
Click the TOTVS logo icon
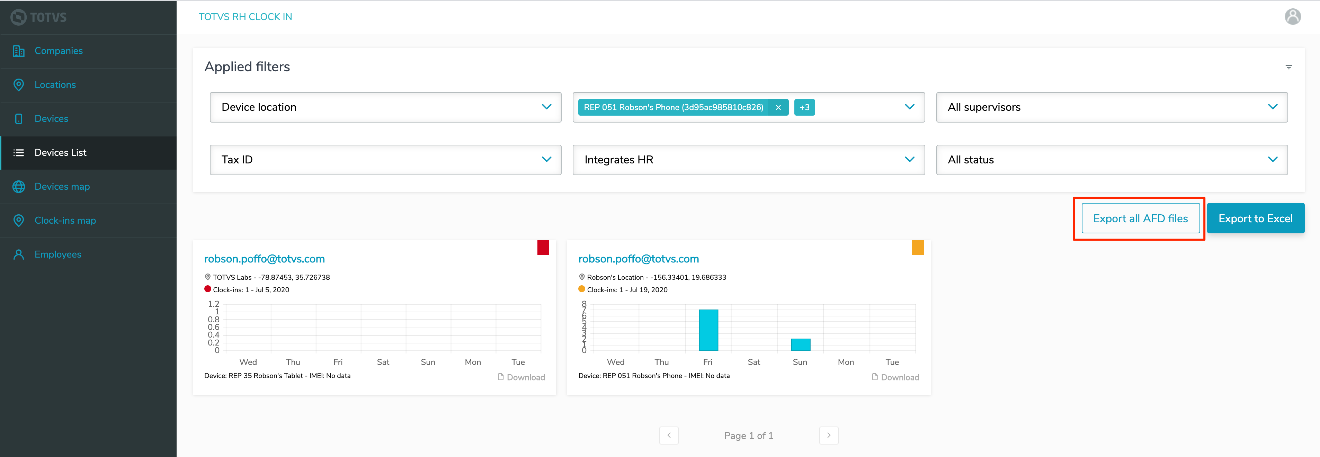pyautogui.click(x=18, y=17)
